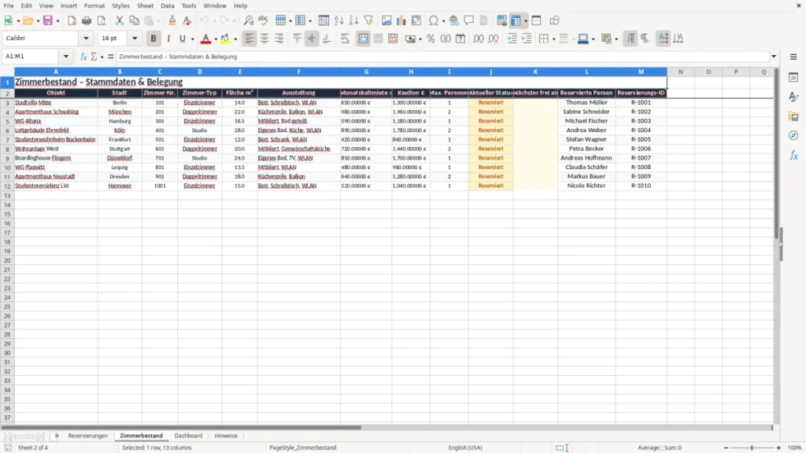The height and width of the screenshot is (453, 806).
Task: Switch to the Dashboard sheet tab
Action: click(188, 436)
